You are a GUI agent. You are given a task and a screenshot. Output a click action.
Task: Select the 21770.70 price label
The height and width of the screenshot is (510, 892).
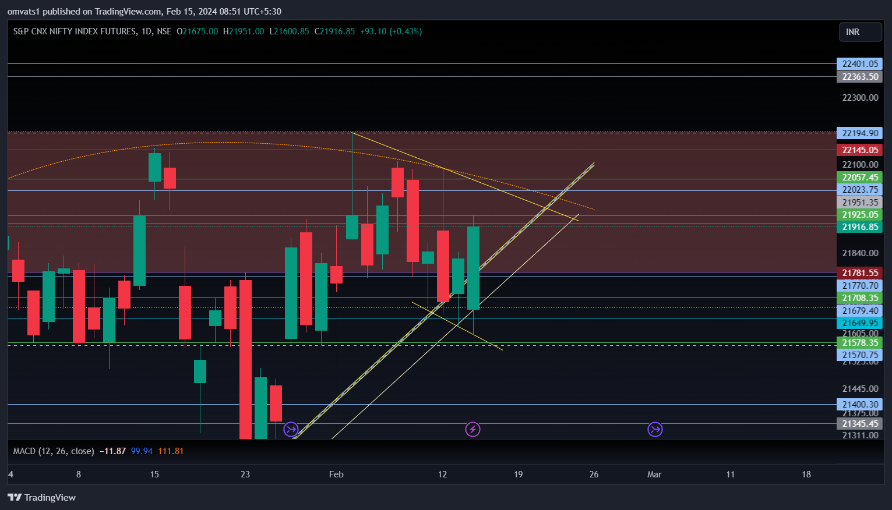[x=859, y=286]
